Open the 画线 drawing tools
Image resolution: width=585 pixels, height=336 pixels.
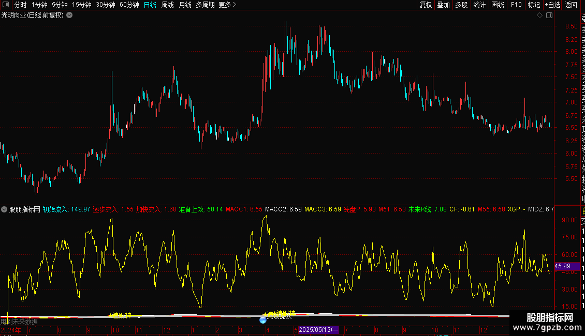tap(498, 5)
